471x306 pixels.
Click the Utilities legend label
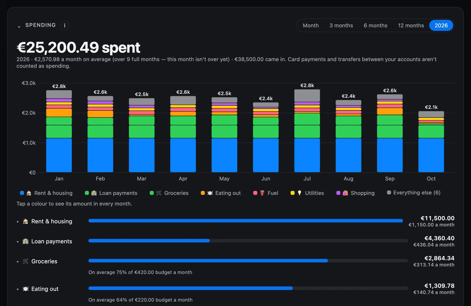pyautogui.click(x=314, y=193)
